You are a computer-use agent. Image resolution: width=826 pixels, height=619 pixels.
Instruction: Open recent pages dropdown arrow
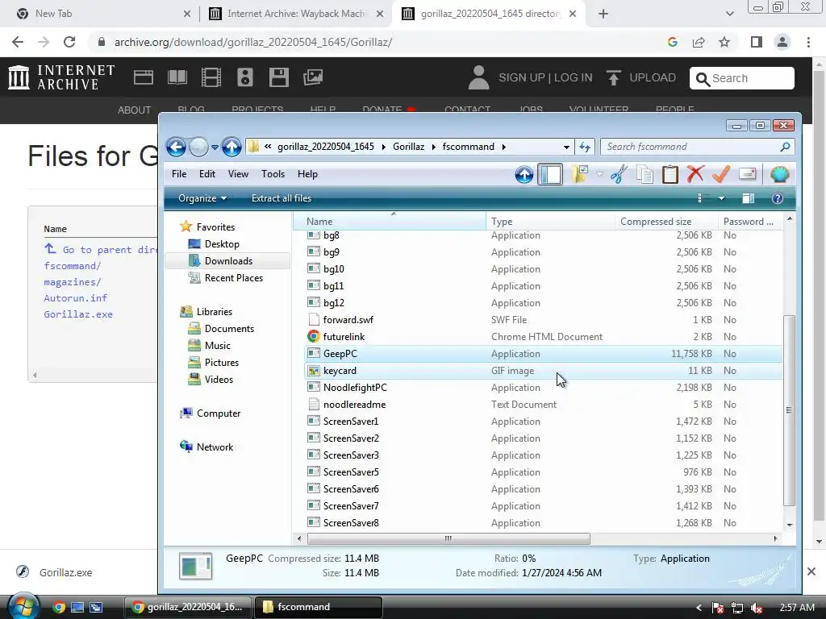[x=215, y=147]
